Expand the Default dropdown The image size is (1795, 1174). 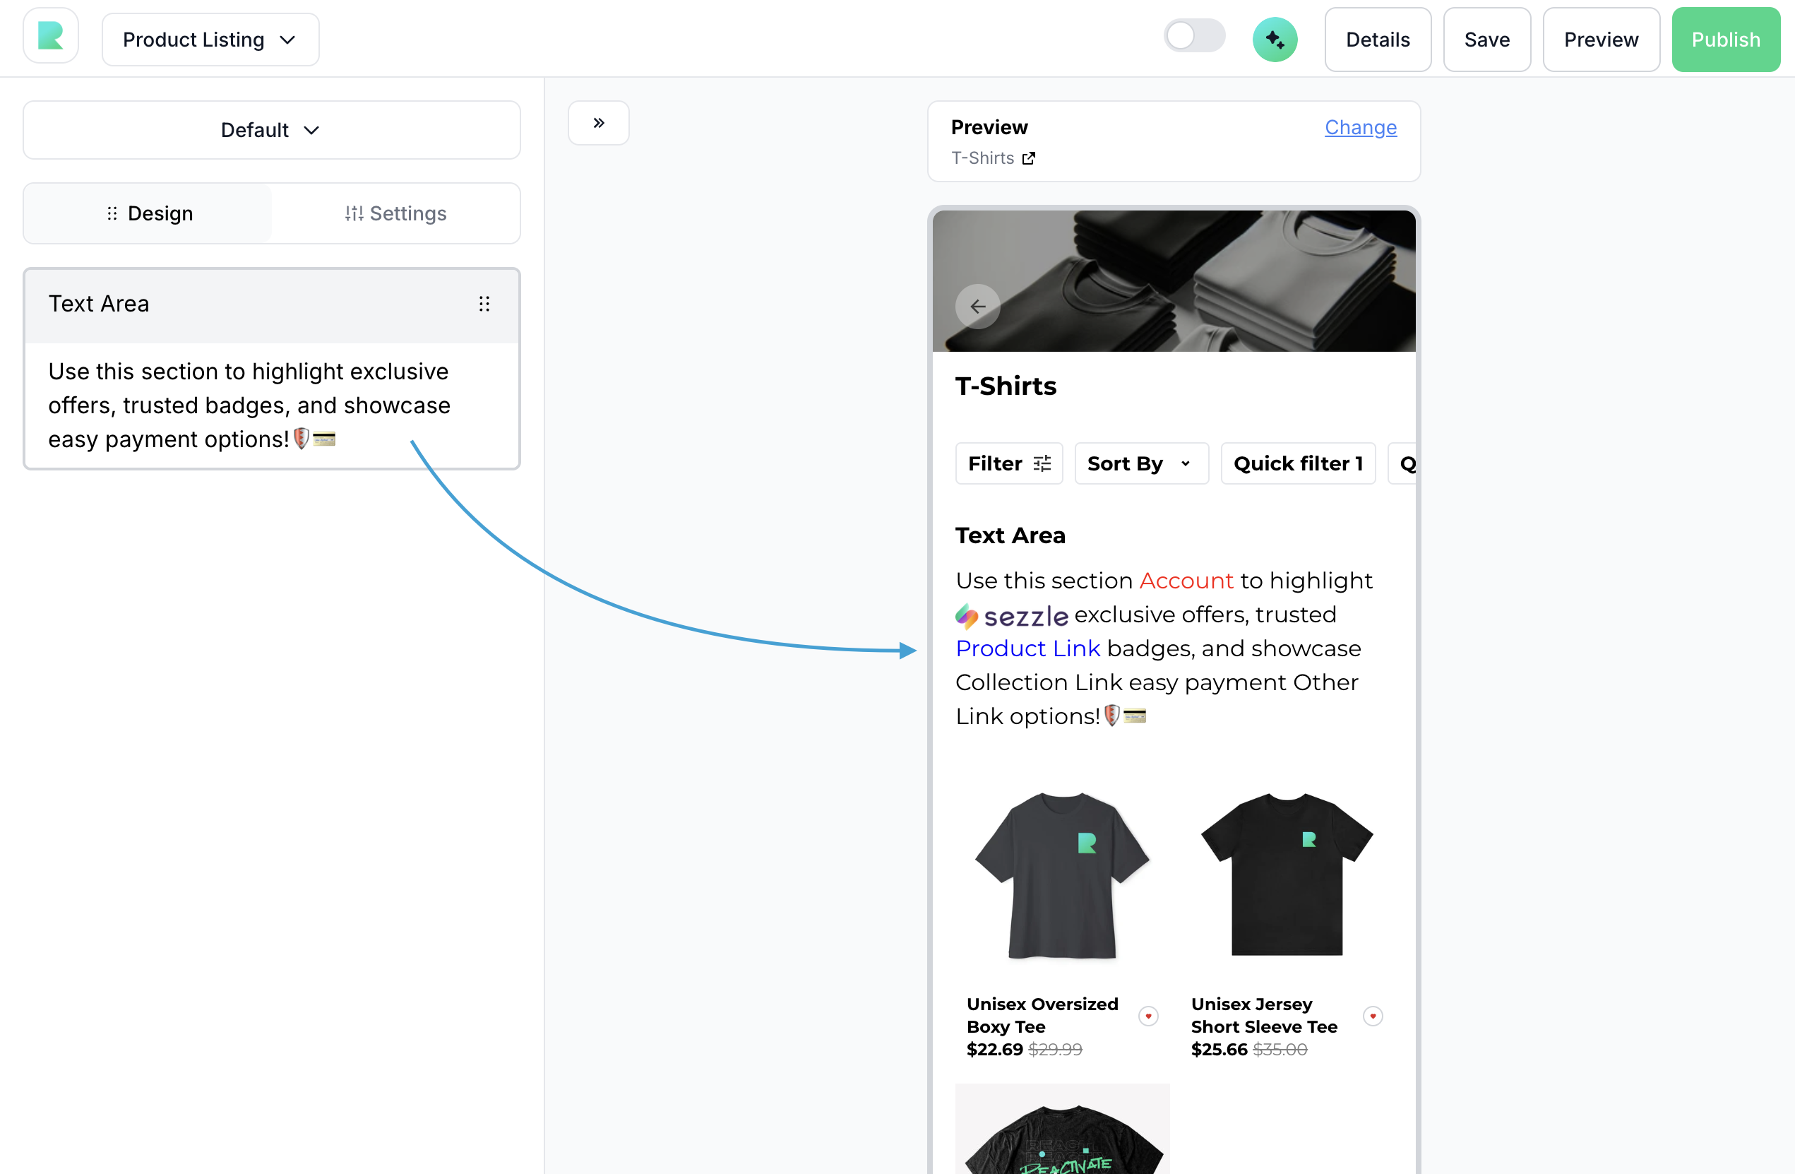(272, 130)
